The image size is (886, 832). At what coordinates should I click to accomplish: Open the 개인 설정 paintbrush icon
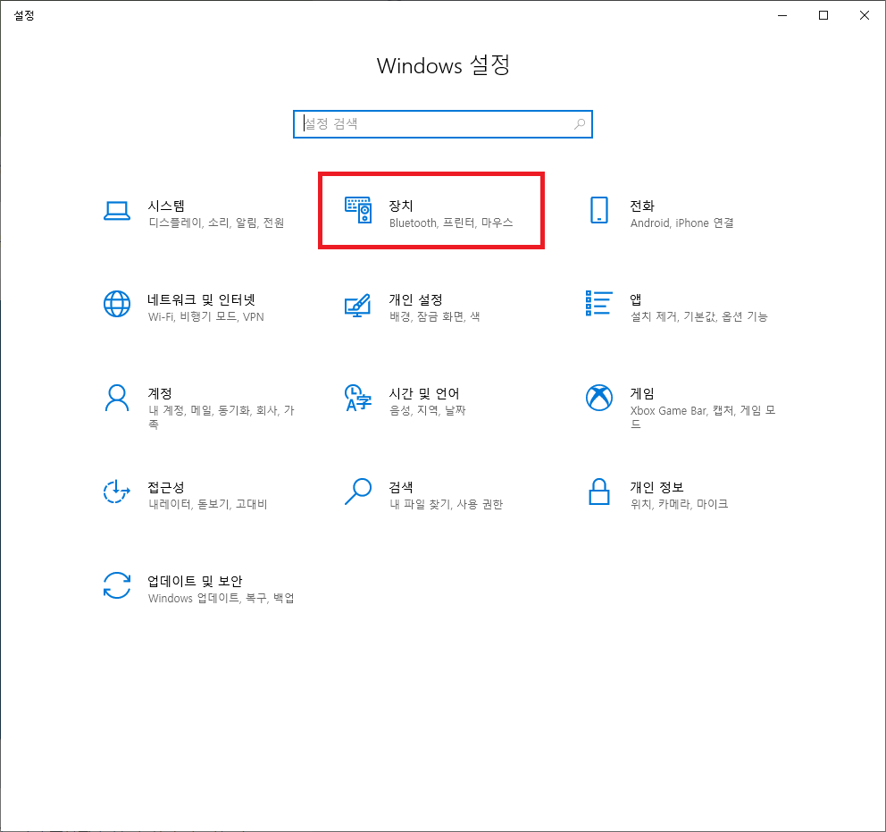[x=358, y=306]
